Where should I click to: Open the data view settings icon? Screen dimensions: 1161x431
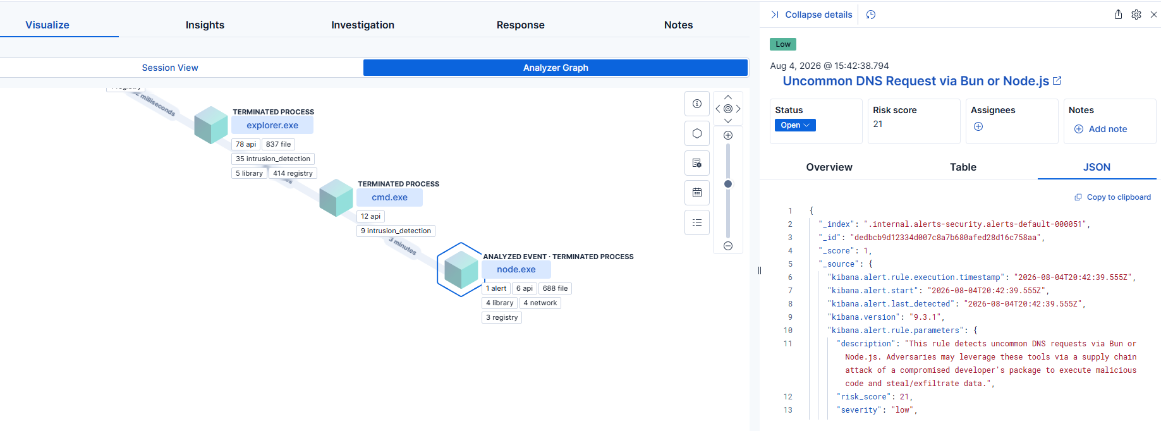click(697, 163)
